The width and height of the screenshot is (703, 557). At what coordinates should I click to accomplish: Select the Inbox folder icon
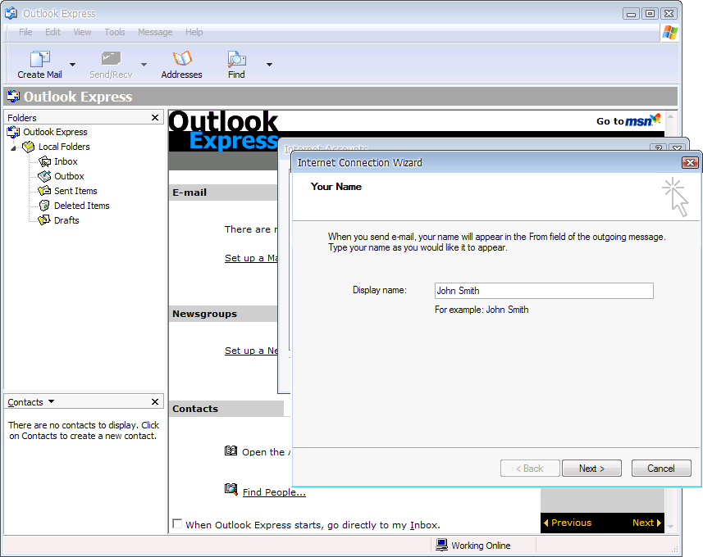(45, 161)
